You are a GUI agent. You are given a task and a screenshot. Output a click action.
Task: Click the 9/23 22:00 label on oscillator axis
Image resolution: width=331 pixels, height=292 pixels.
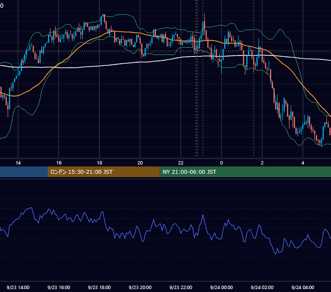181,287
